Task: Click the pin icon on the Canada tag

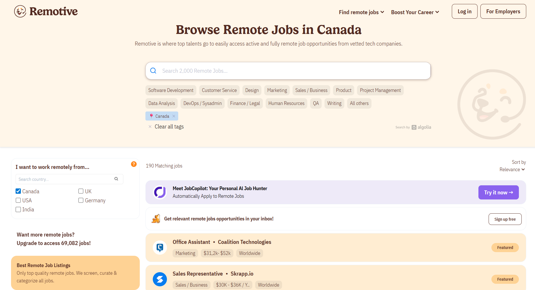Action: [151, 116]
